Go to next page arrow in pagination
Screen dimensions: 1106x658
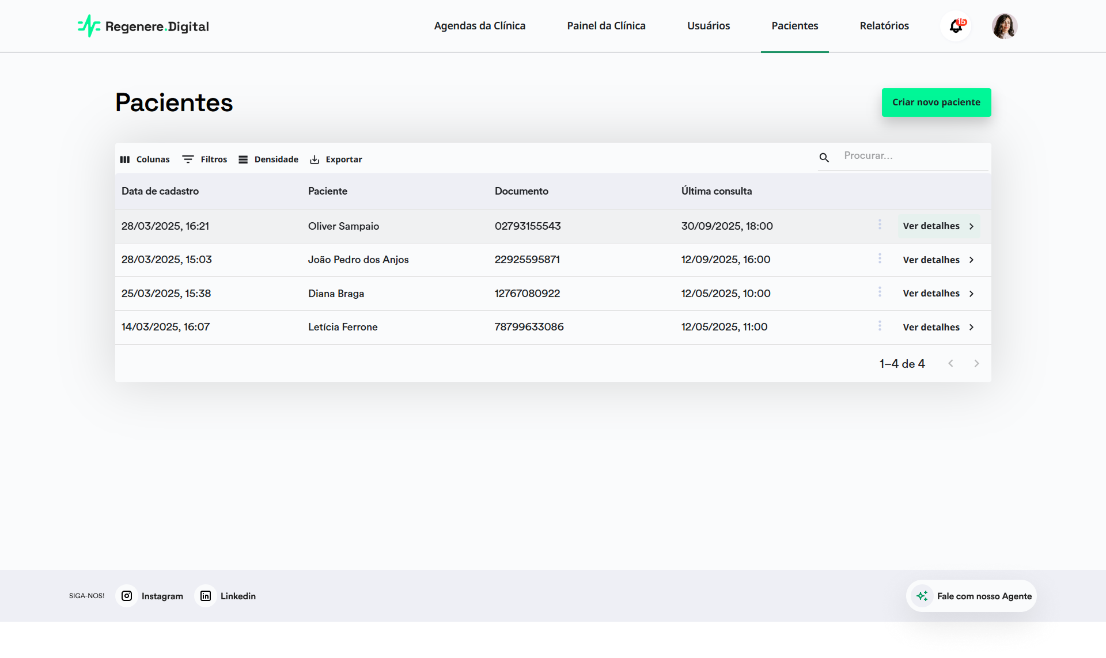976,363
